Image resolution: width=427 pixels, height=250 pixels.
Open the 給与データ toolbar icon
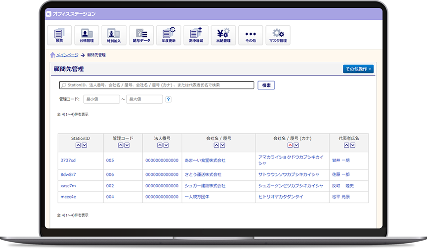(141, 35)
